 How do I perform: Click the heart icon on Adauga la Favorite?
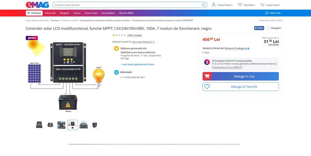207,87
